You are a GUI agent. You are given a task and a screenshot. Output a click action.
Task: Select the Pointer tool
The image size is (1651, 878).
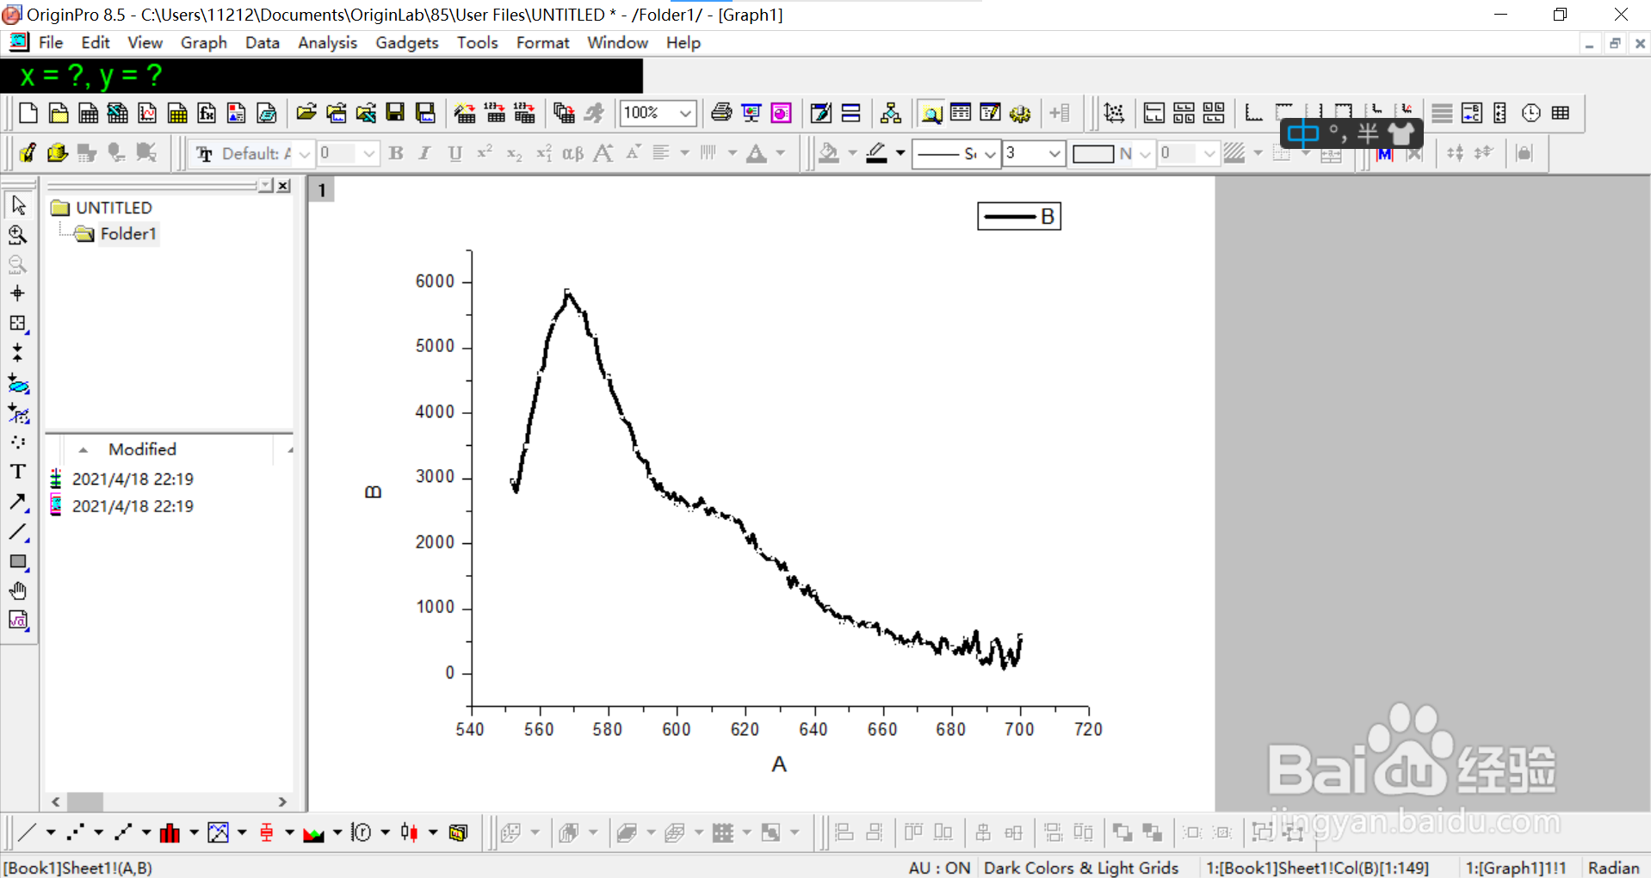point(18,206)
